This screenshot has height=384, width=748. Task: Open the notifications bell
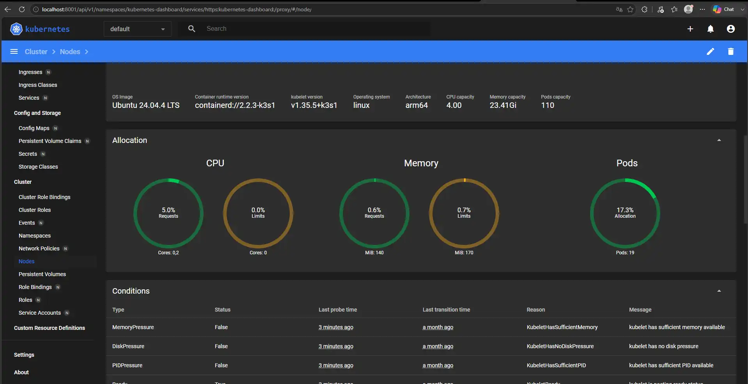pos(710,29)
